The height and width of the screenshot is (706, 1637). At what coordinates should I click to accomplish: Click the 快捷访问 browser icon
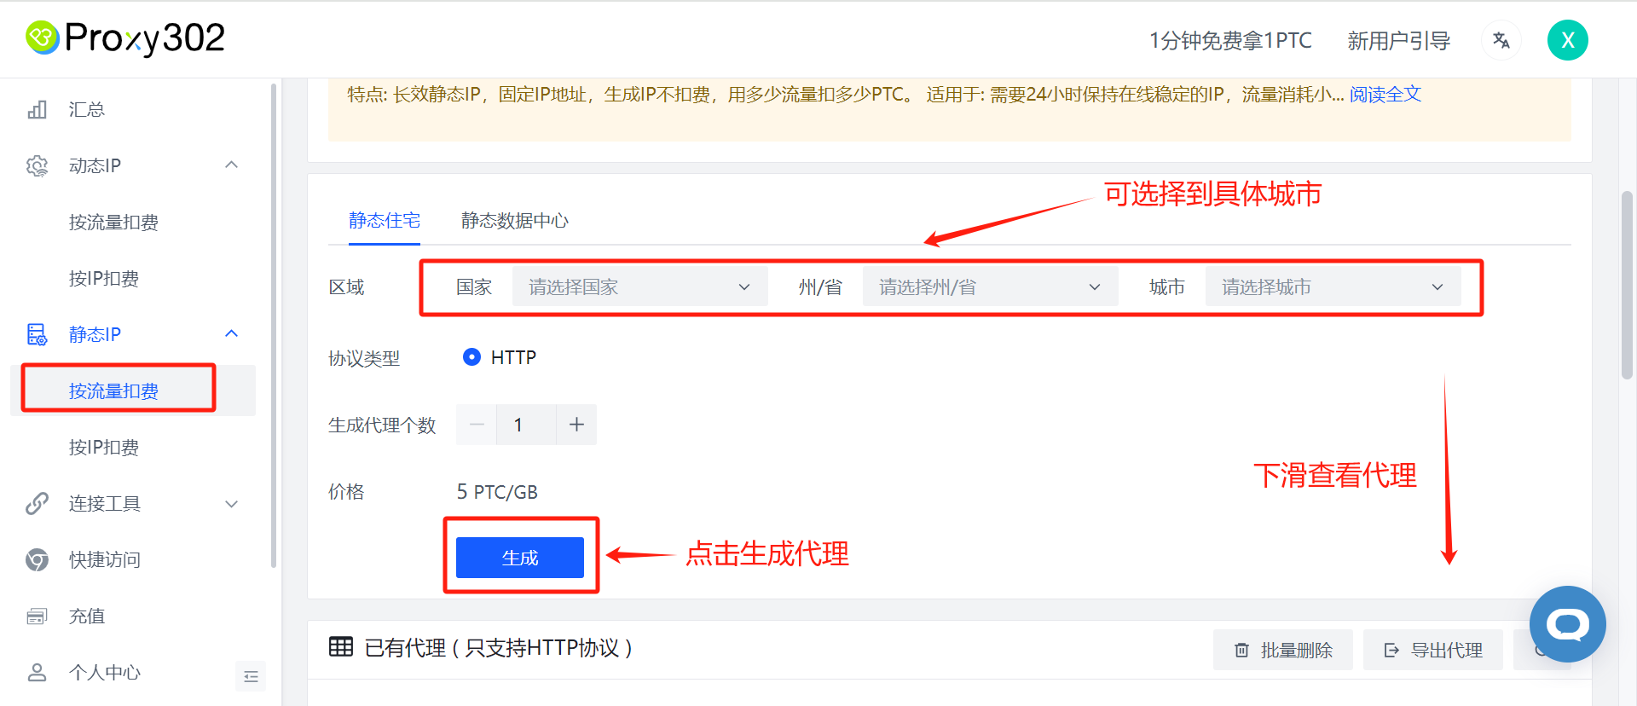pos(37,559)
